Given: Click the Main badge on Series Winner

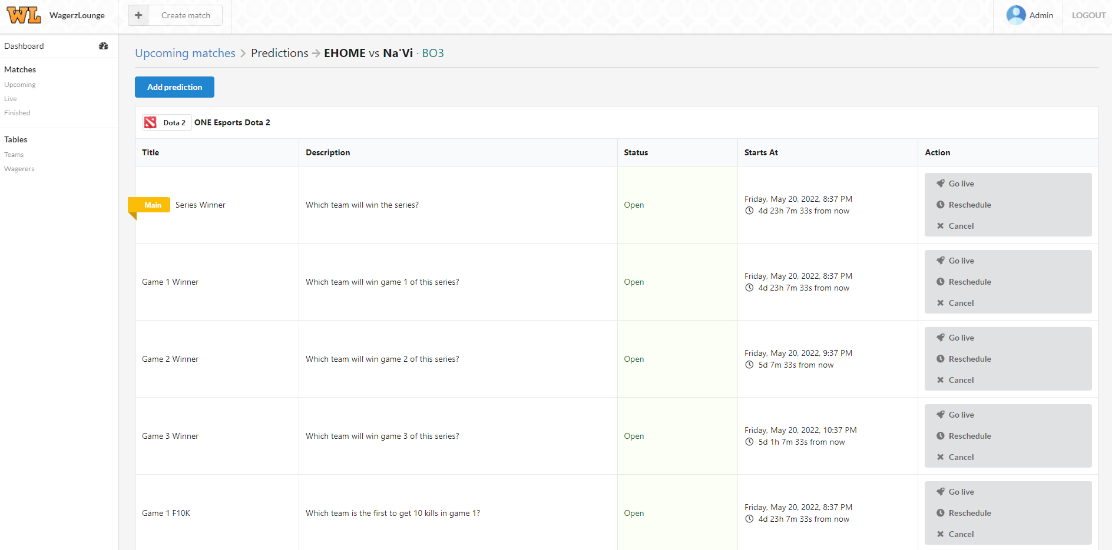Looking at the screenshot, I should 153,205.
